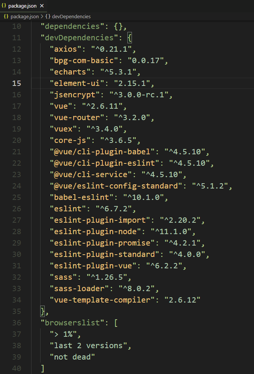The width and height of the screenshot is (254, 374).
Task: Click the "bpg-com-basic" key
Action: (x=84, y=60)
